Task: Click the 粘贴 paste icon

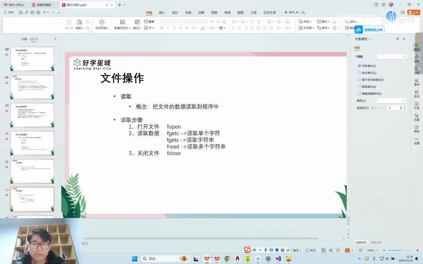Action: point(79,22)
